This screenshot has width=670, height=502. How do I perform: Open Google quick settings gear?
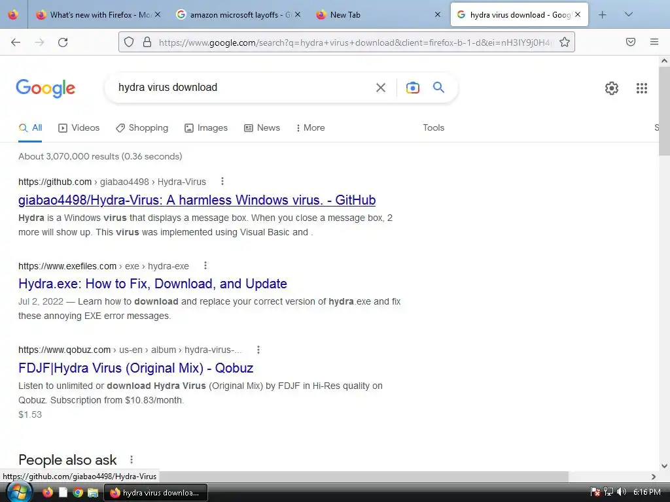click(612, 88)
